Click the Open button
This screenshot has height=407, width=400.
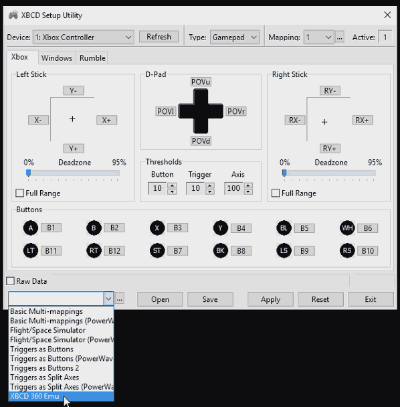click(x=160, y=299)
